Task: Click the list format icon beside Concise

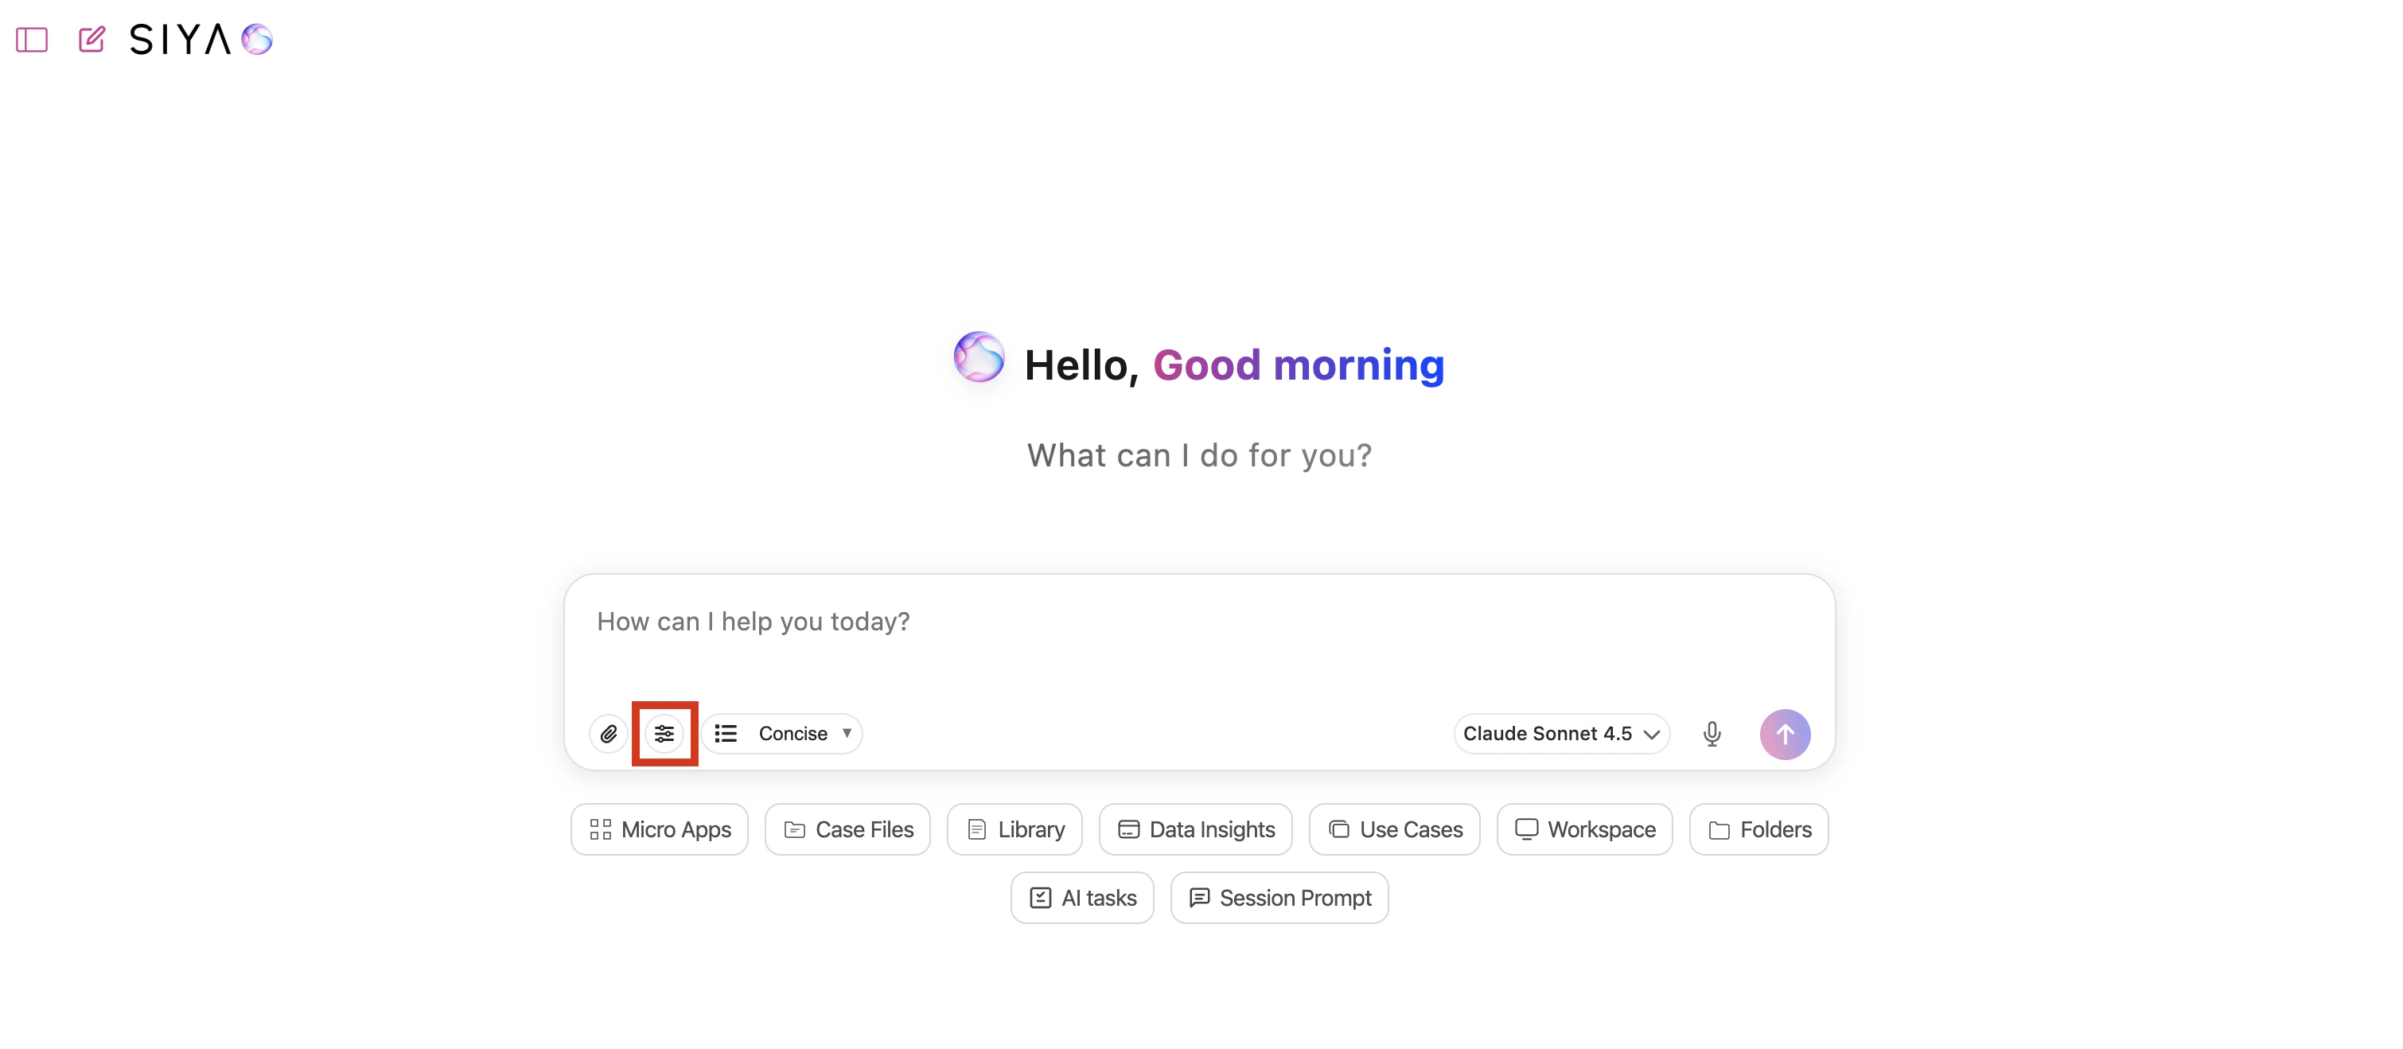Action: (726, 734)
